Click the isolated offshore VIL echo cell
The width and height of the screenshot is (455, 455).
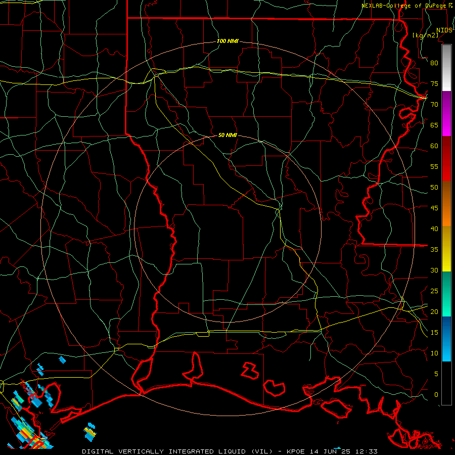pos(90,432)
